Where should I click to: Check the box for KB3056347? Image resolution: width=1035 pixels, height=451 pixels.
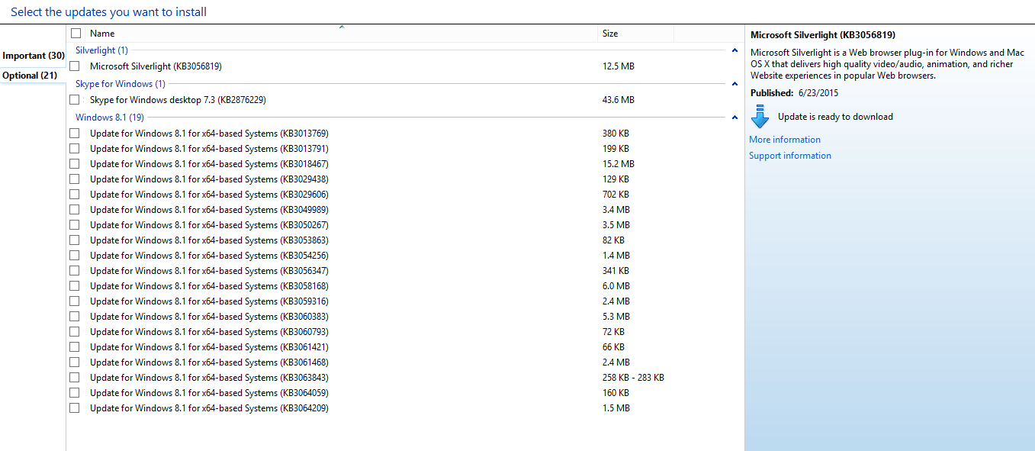click(x=74, y=271)
